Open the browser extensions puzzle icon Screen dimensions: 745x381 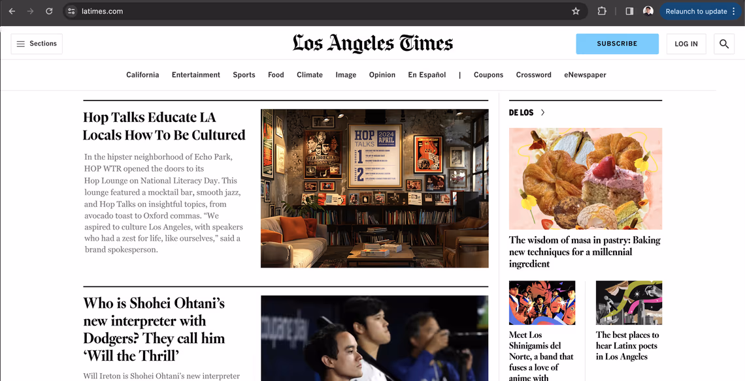[x=601, y=11]
